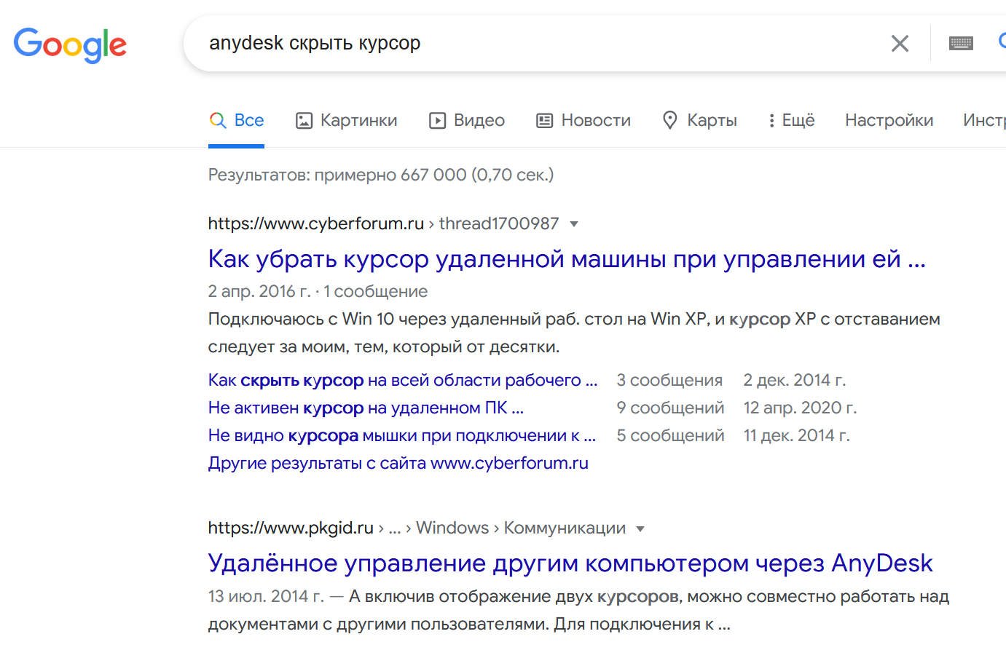This screenshot has width=1006, height=650.
Task: Select the Все tab
Action: [x=236, y=121]
